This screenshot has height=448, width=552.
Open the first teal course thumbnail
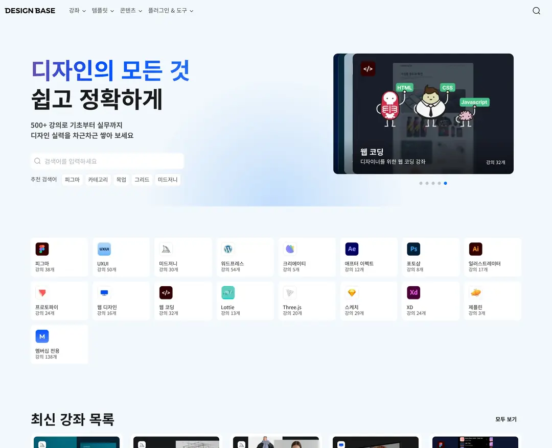tap(76, 442)
